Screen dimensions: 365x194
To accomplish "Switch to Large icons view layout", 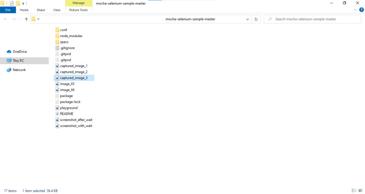I will (x=360, y=190).
